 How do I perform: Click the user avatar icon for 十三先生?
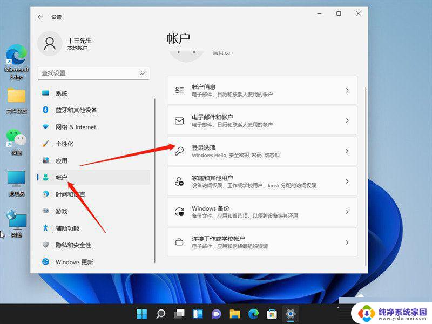(50, 44)
